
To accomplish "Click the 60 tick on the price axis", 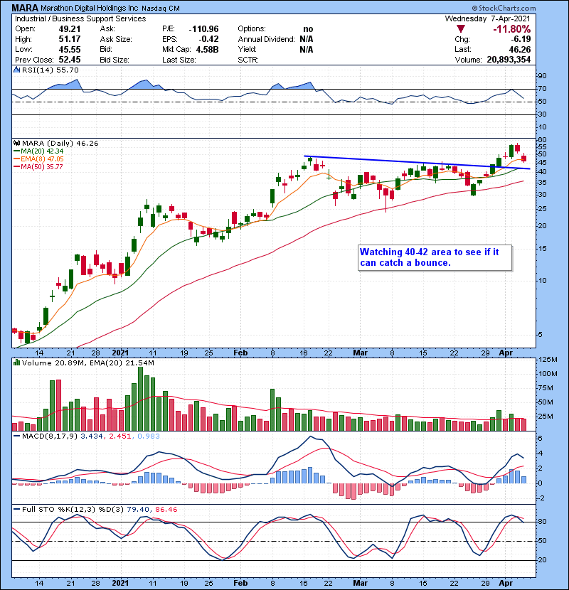I will (542, 140).
